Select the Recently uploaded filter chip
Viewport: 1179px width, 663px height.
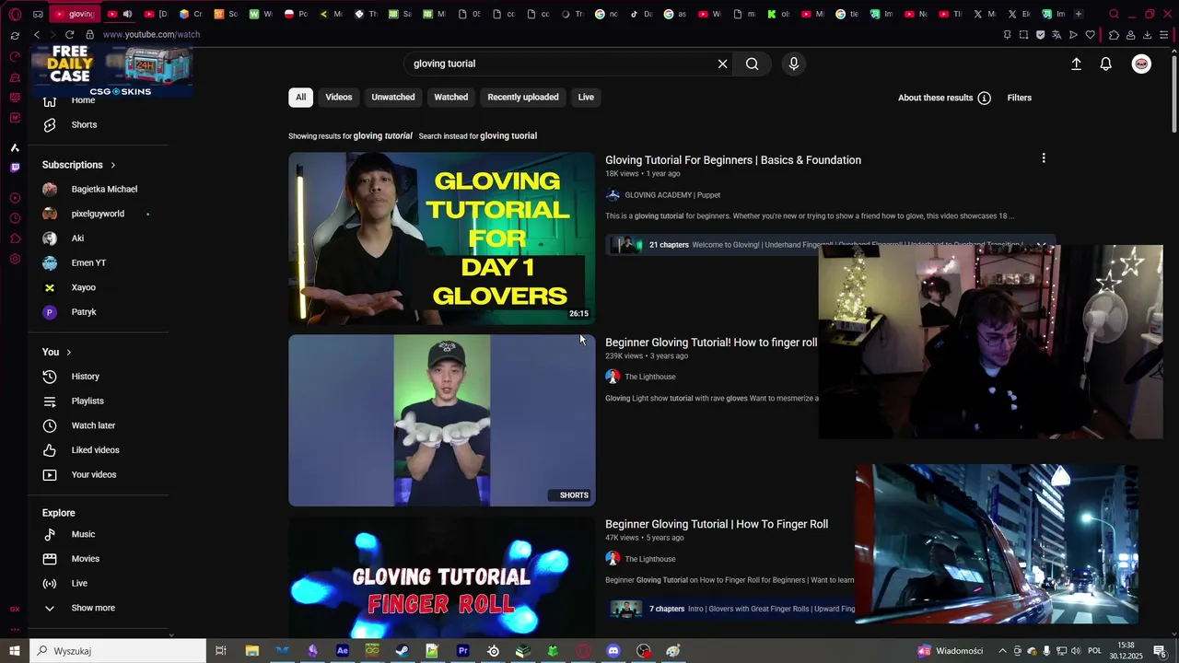click(523, 97)
